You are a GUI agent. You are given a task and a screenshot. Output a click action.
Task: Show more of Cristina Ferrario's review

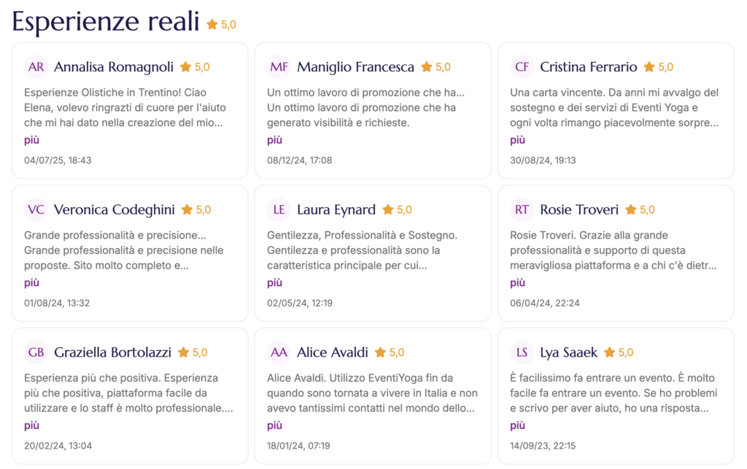(x=517, y=140)
